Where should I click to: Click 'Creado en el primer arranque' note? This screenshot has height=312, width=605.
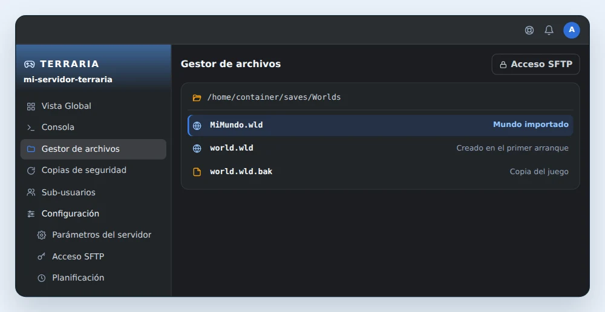[512, 148]
